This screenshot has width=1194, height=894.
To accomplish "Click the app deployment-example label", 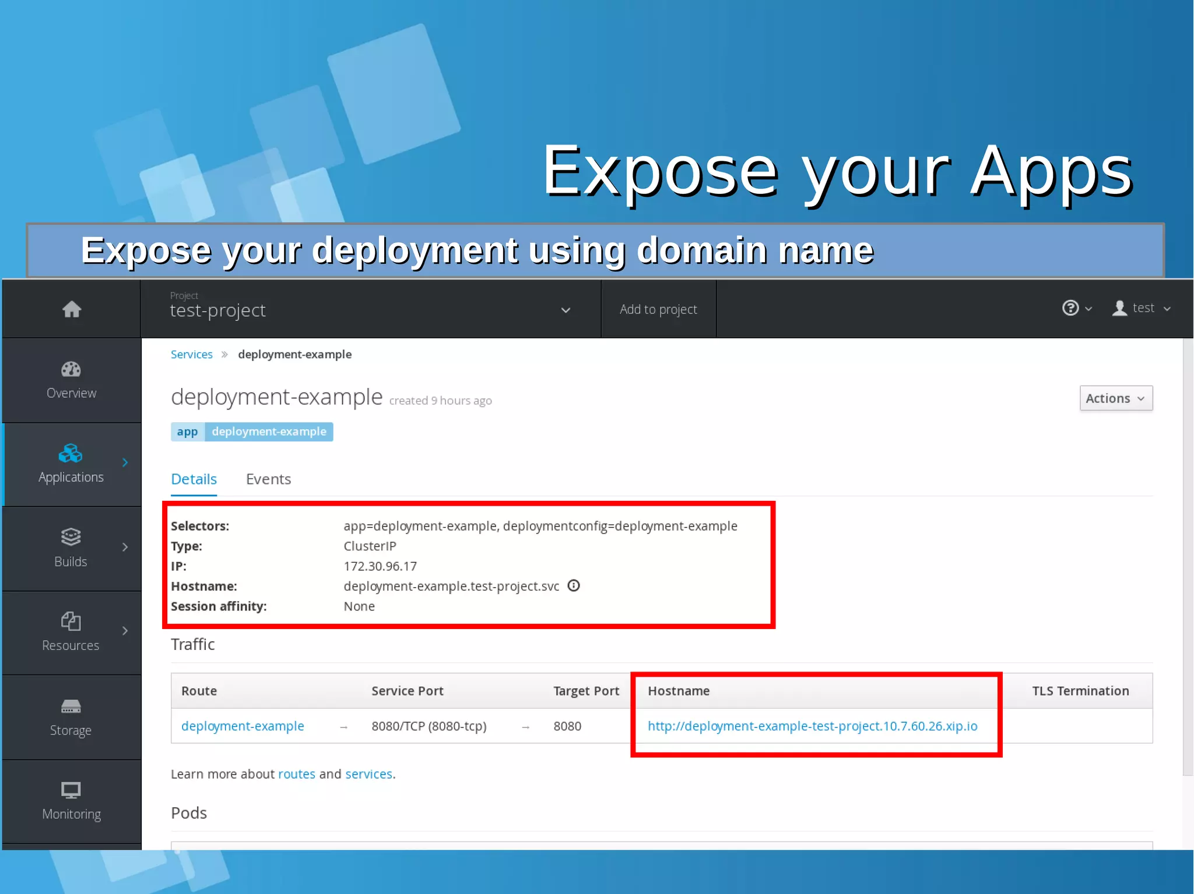I will pos(252,432).
